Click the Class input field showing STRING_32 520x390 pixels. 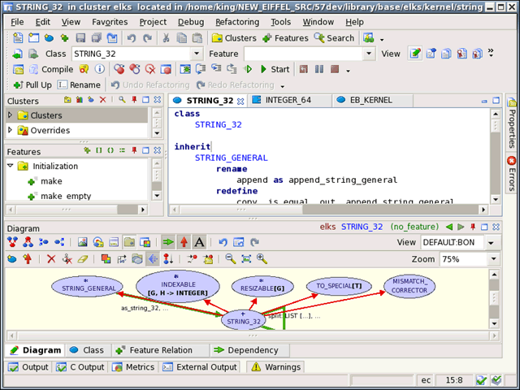click(x=132, y=54)
